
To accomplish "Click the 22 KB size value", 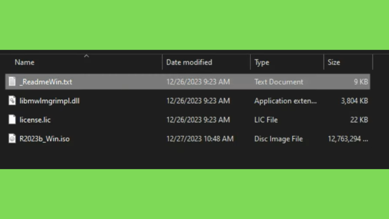I will 359,120.
